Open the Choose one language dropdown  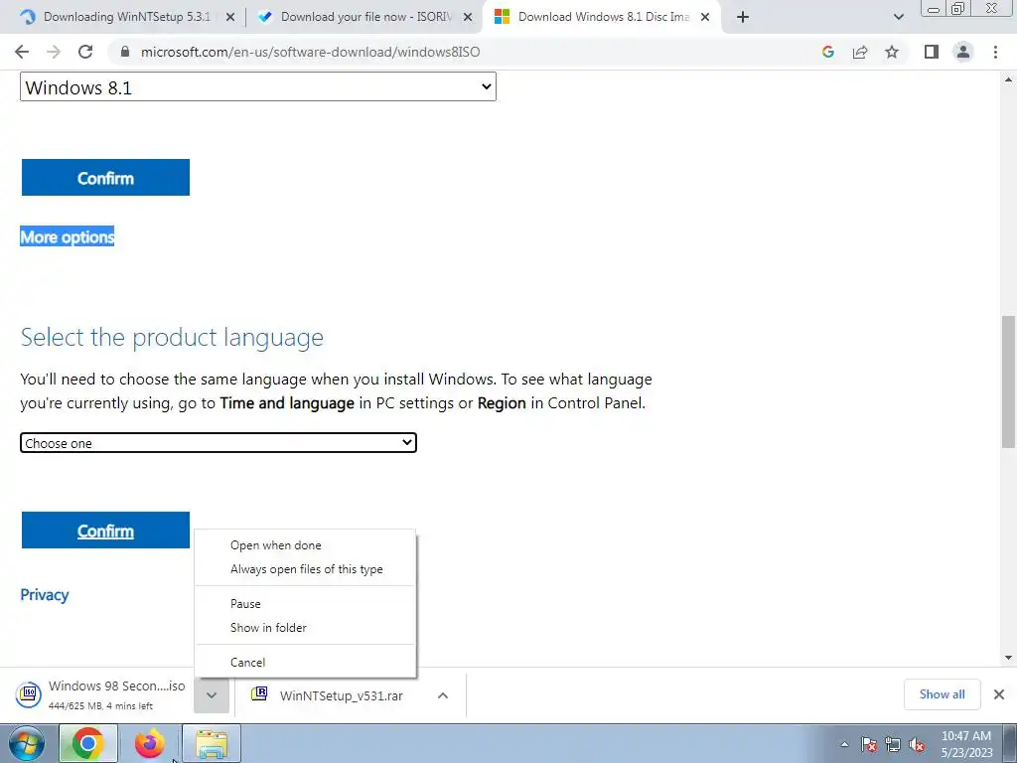[x=218, y=443]
